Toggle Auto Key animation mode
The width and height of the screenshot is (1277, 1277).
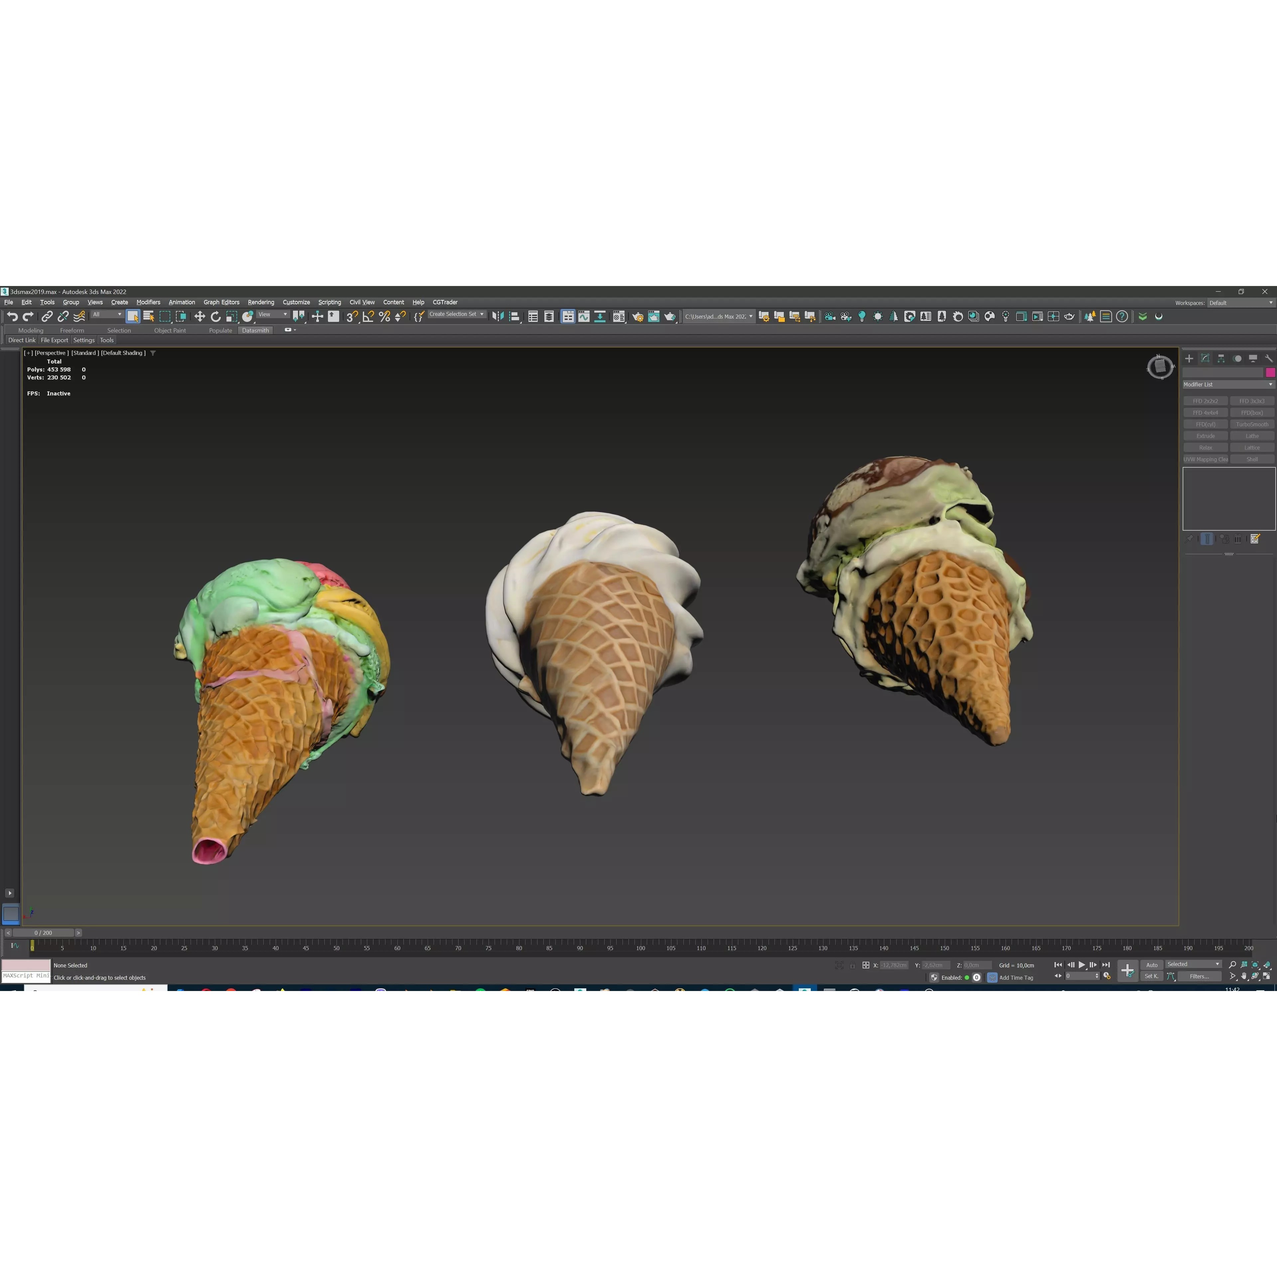1152,965
